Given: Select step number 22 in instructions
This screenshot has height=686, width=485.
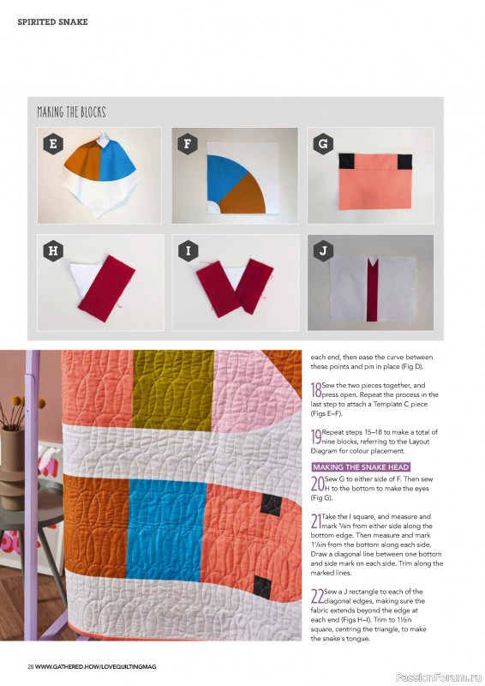Looking at the screenshot, I should click(x=318, y=596).
